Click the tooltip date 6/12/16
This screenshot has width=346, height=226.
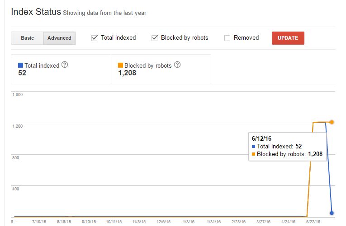(261, 138)
